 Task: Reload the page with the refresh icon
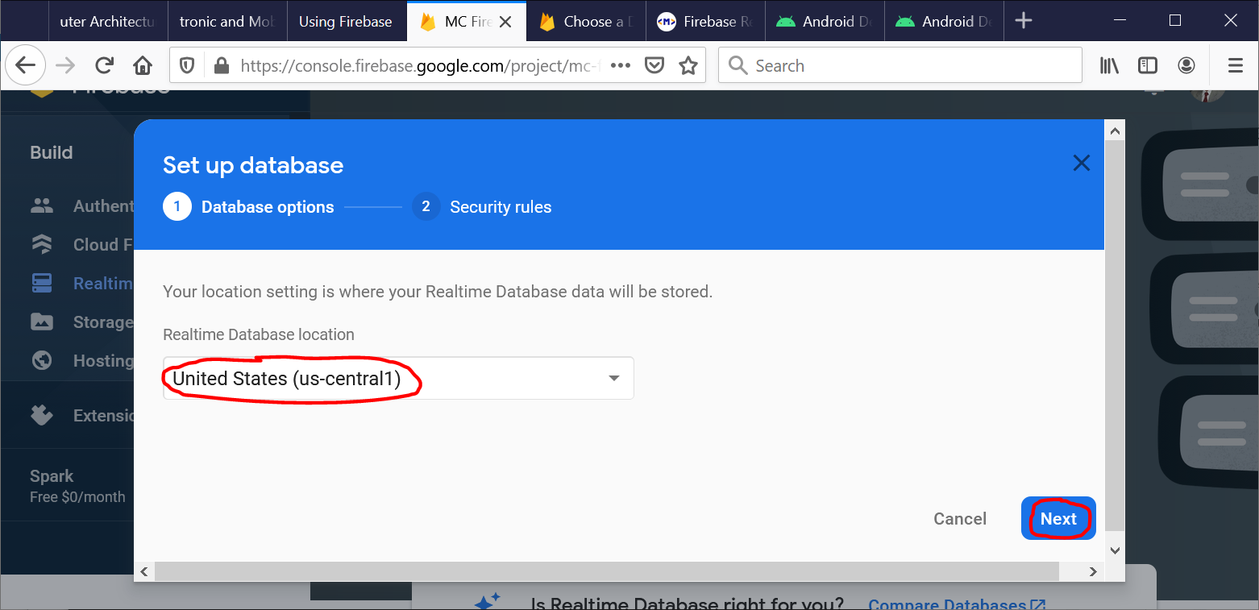[x=104, y=66]
